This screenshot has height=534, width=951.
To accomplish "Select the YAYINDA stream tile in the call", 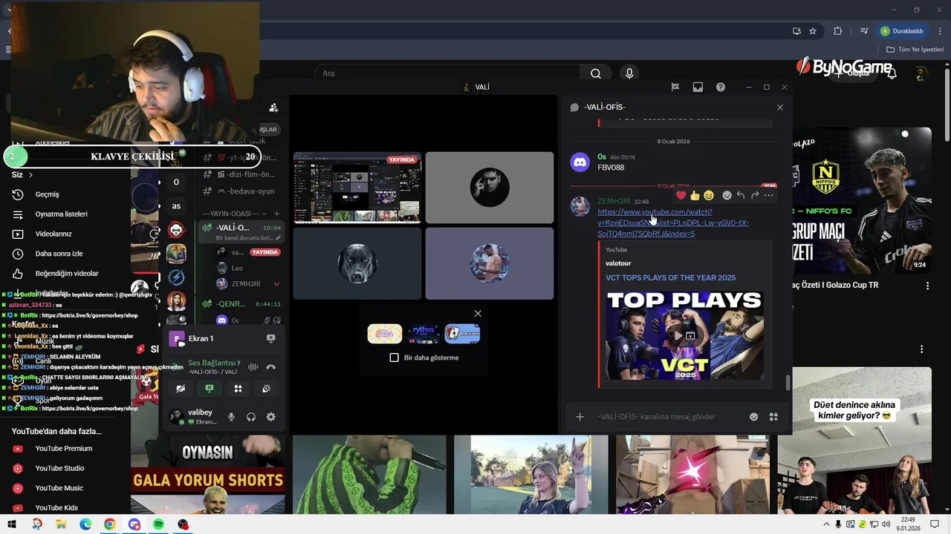I will tap(357, 188).
